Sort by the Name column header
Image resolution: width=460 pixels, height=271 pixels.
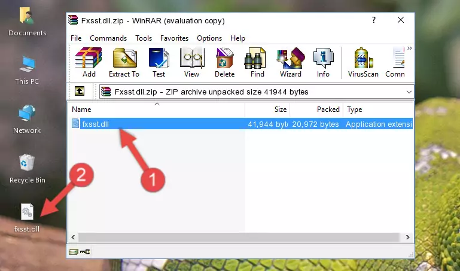point(157,109)
